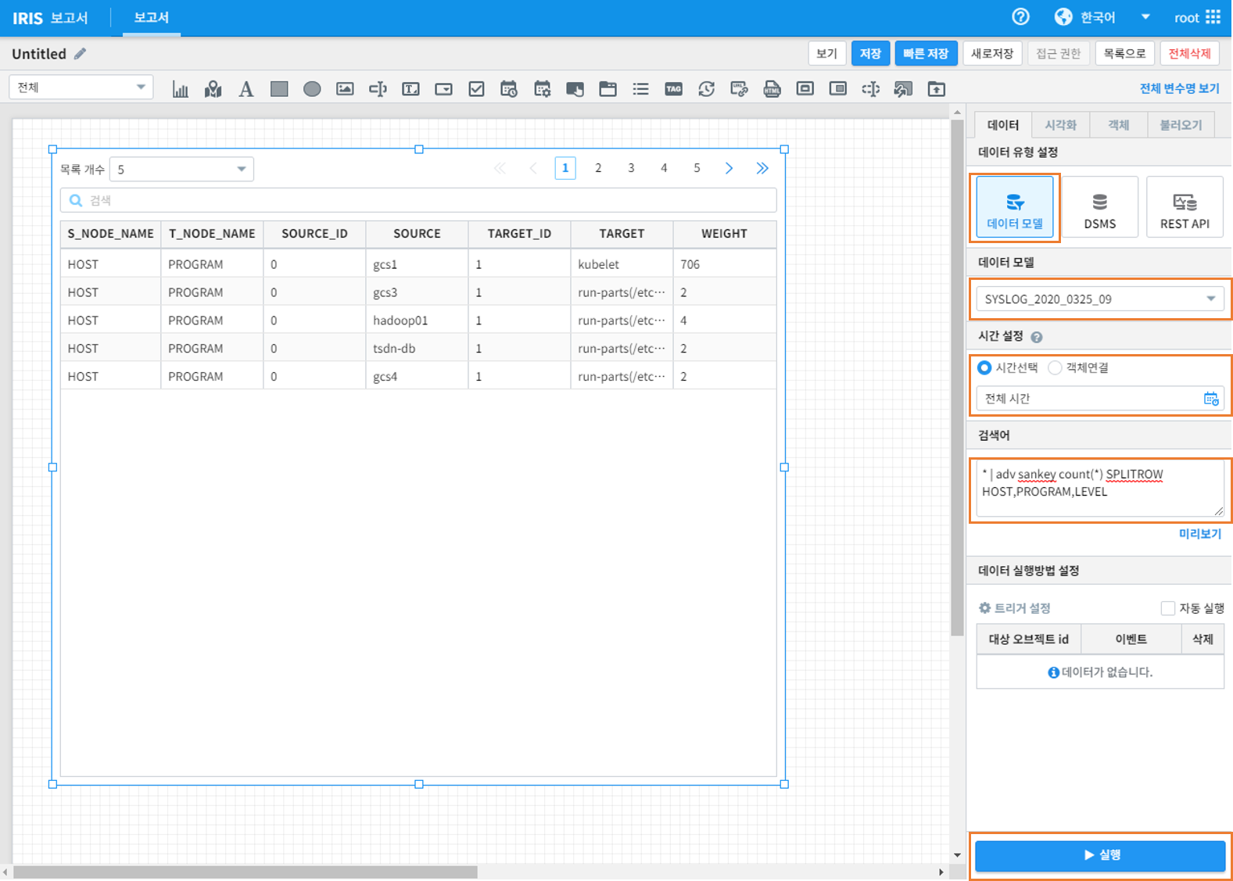Go to page 2 of table
The width and height of the screenshot is (1233, 881).
[598, 168]
